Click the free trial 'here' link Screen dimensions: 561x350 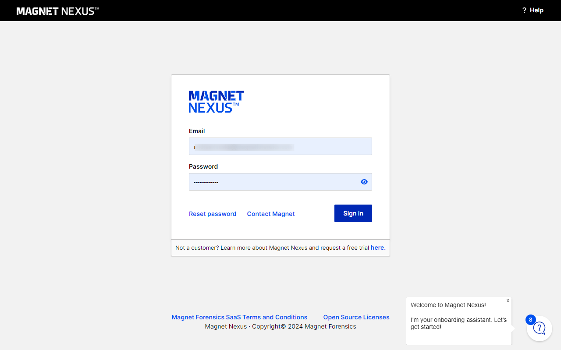378,247
